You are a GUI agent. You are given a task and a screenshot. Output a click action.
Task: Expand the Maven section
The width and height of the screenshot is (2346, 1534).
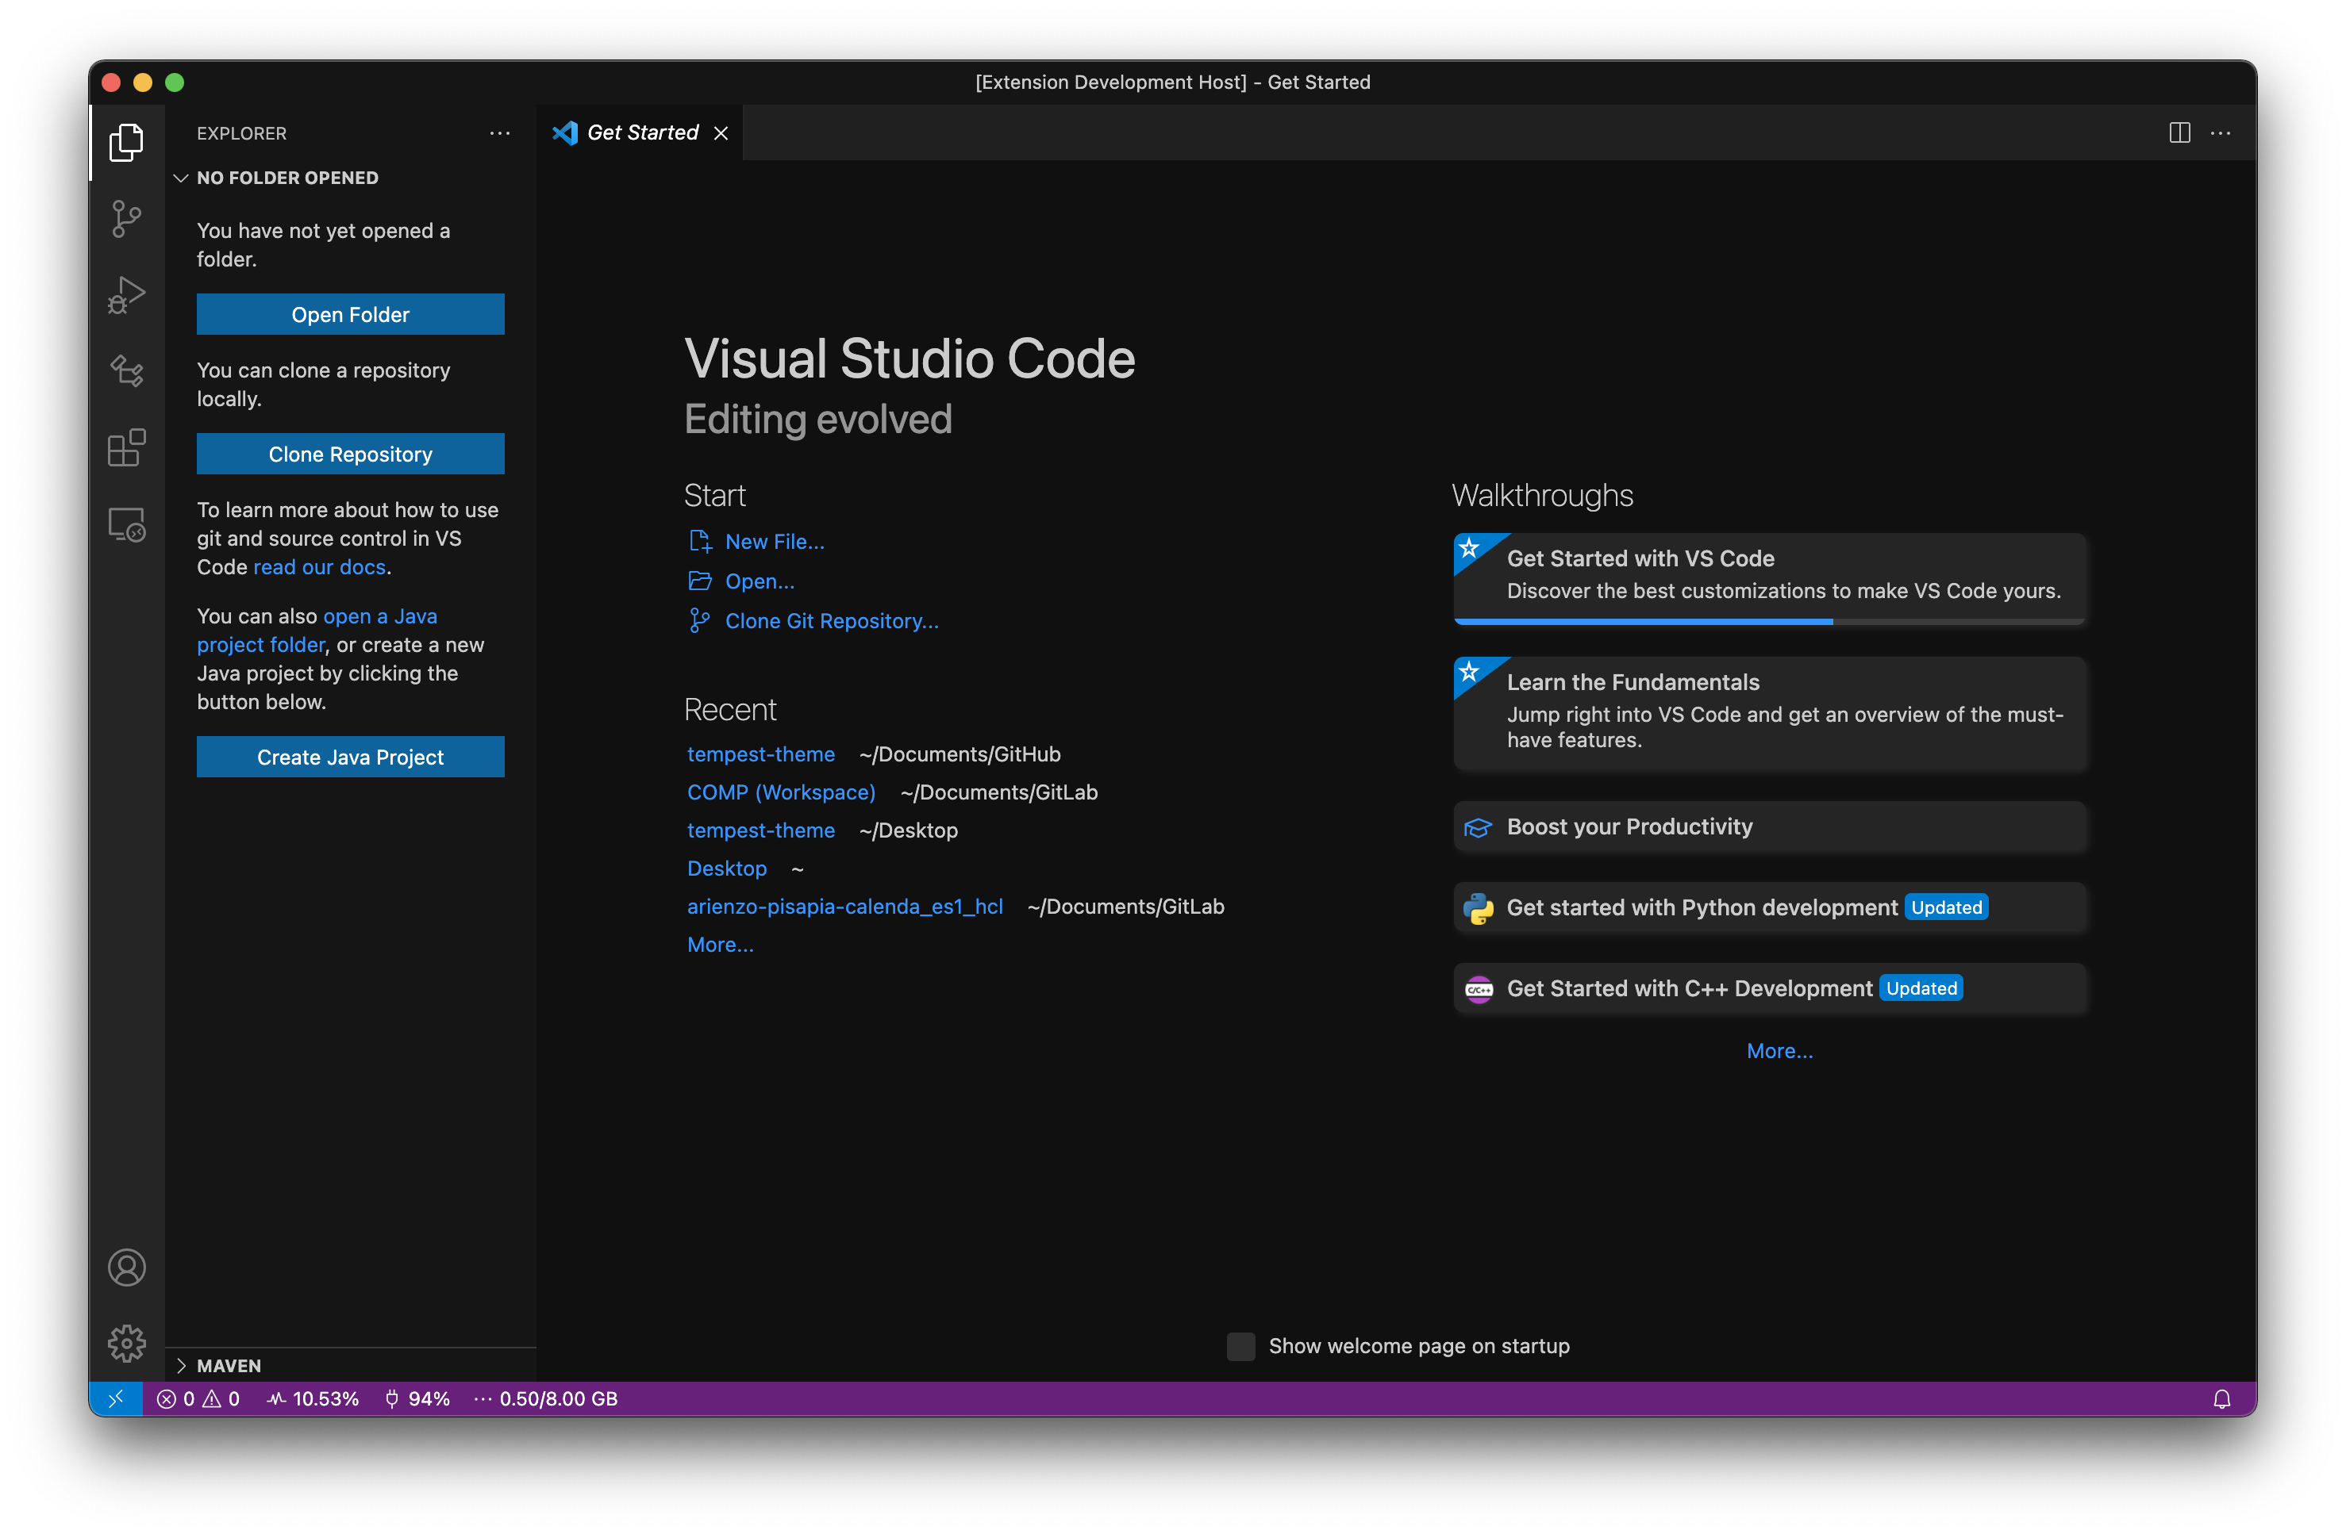[351, 1366]
